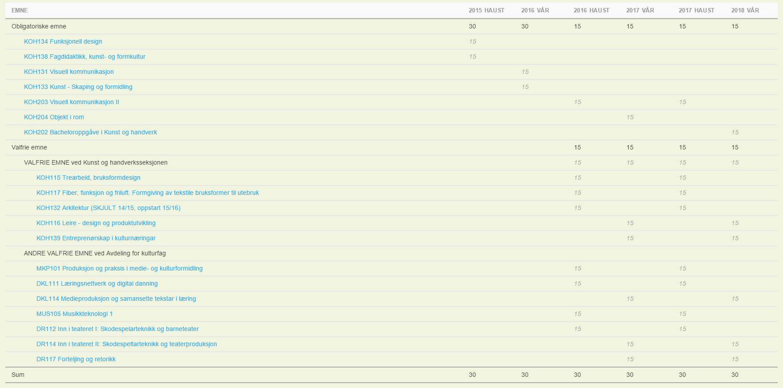Click DR112 credit value 15 in 2017 HAUST

682,329
